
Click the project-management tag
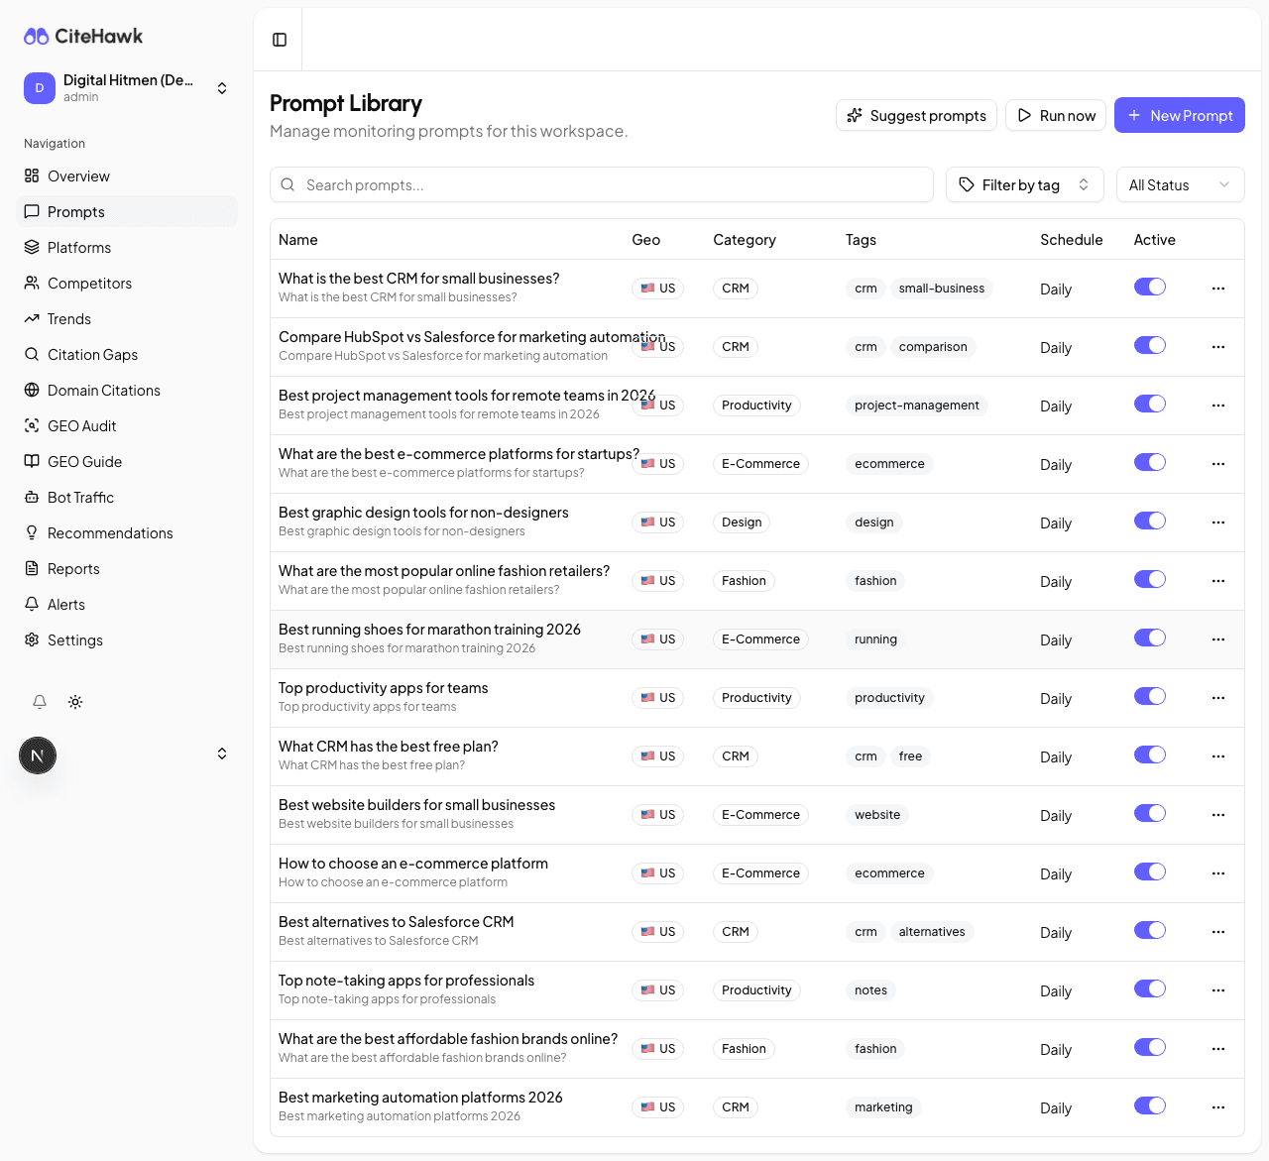(917, 406)
